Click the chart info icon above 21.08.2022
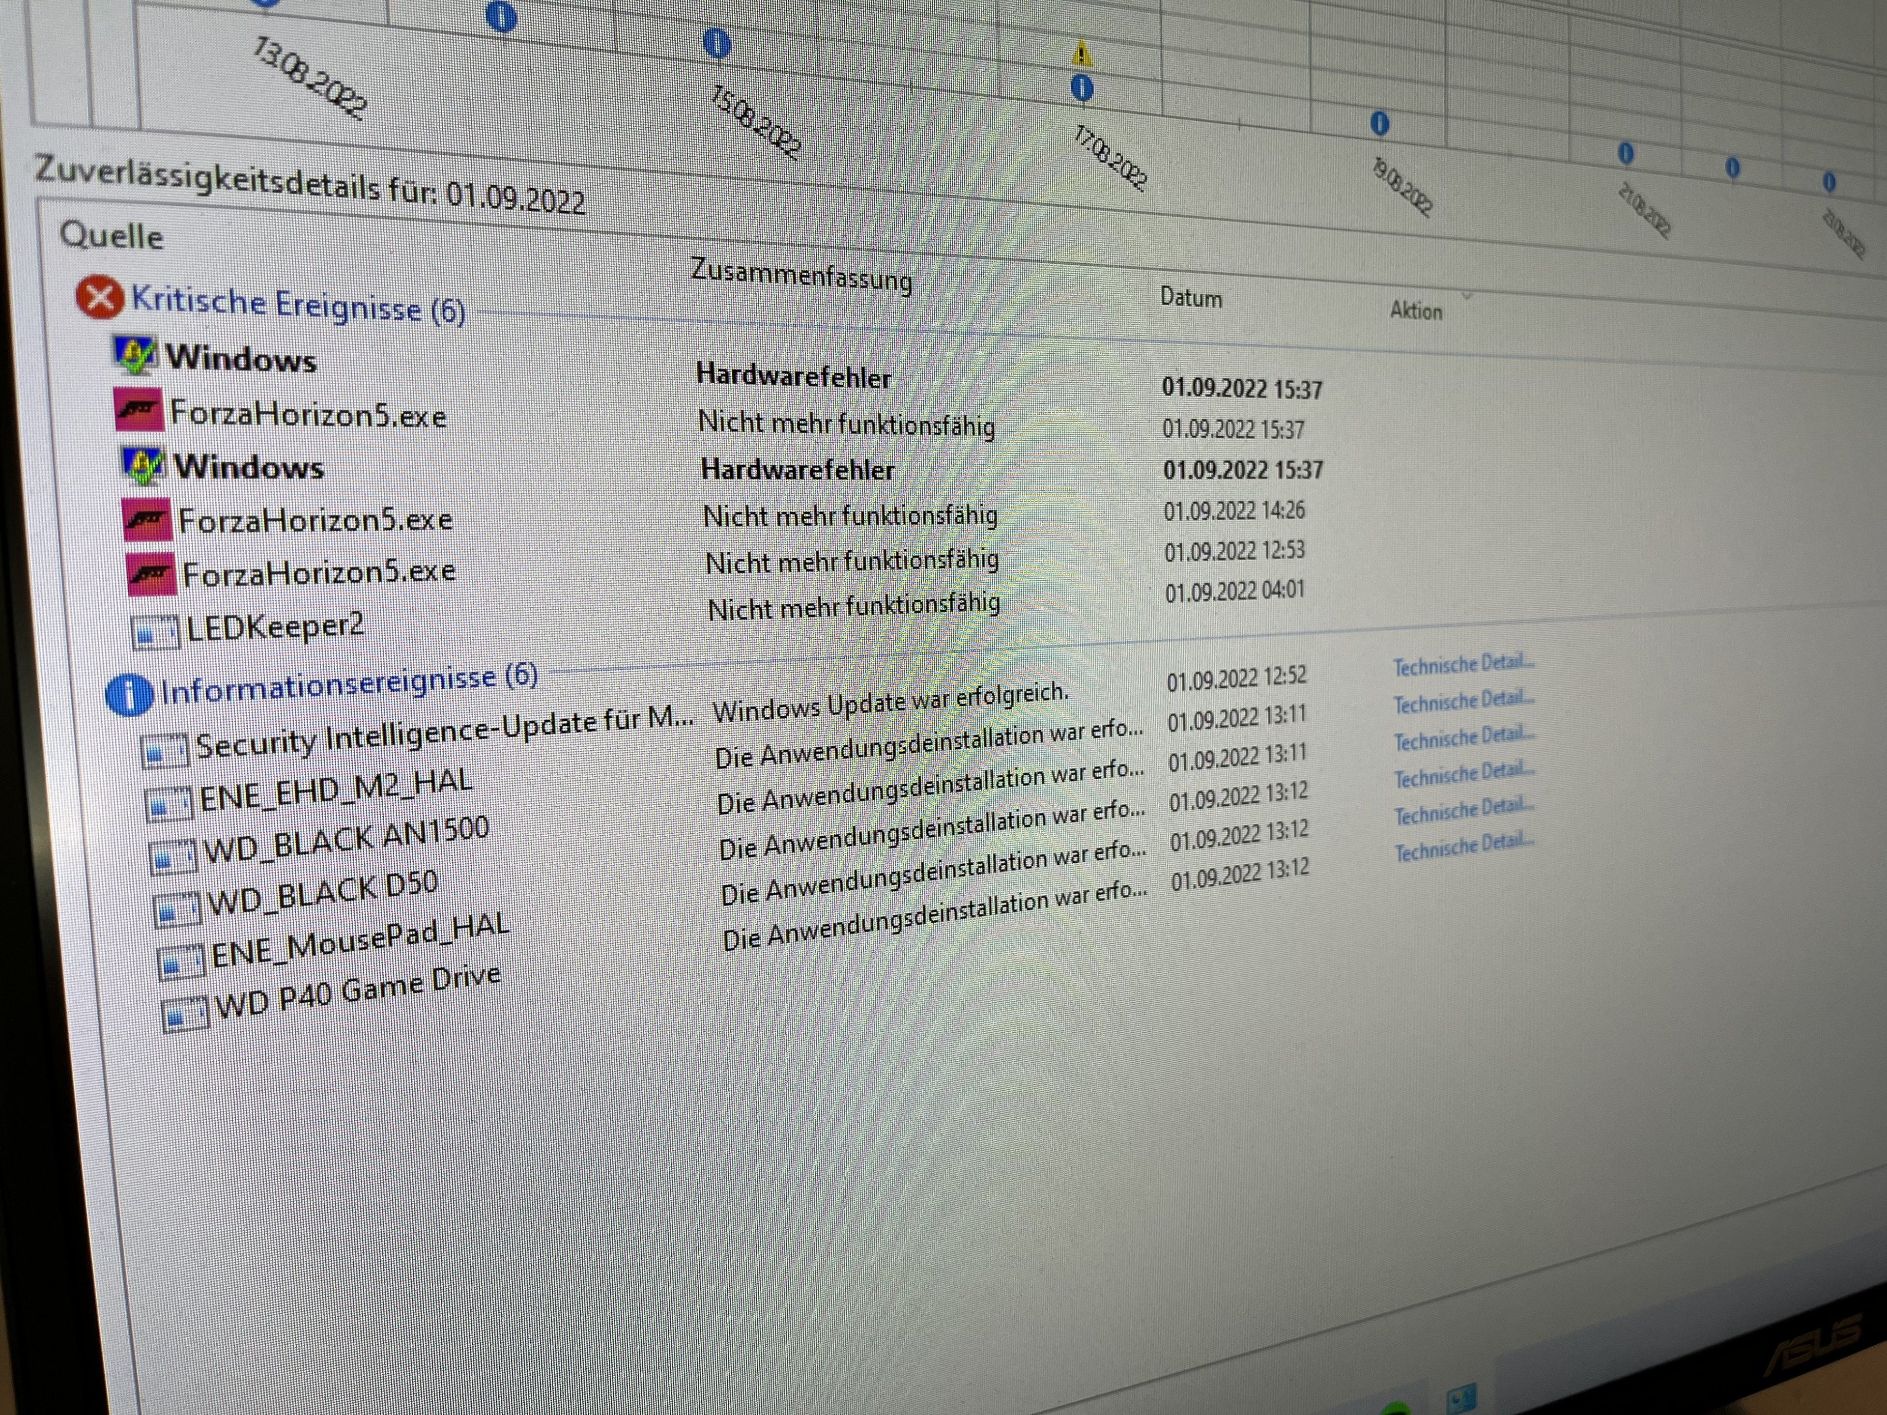1887x1415 pixels. click(1626, 154)
